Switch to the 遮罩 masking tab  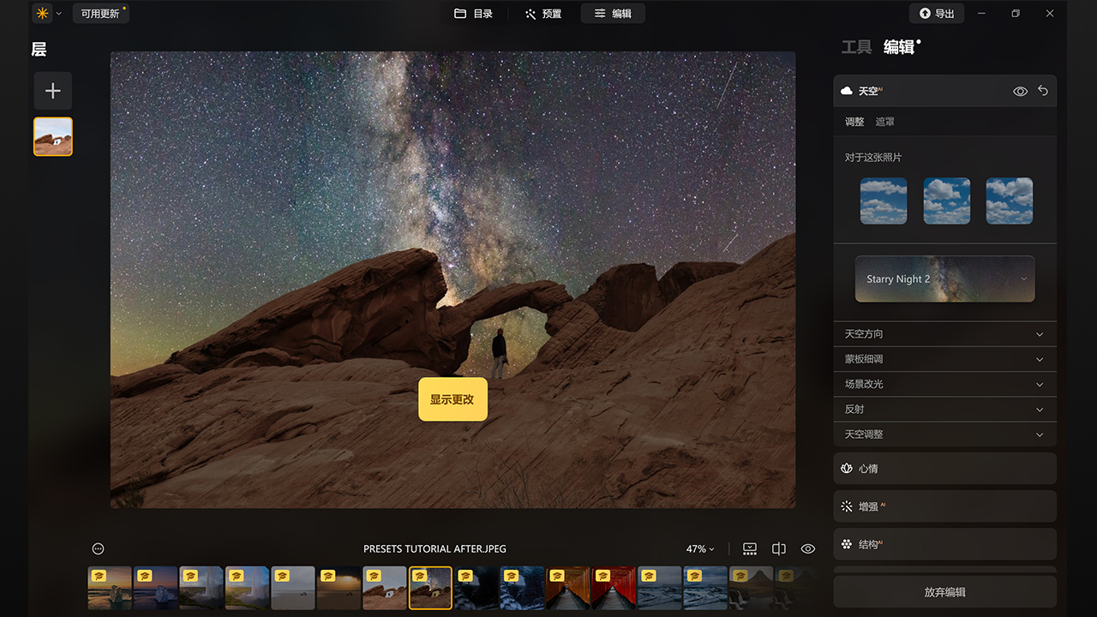(884, 121)
